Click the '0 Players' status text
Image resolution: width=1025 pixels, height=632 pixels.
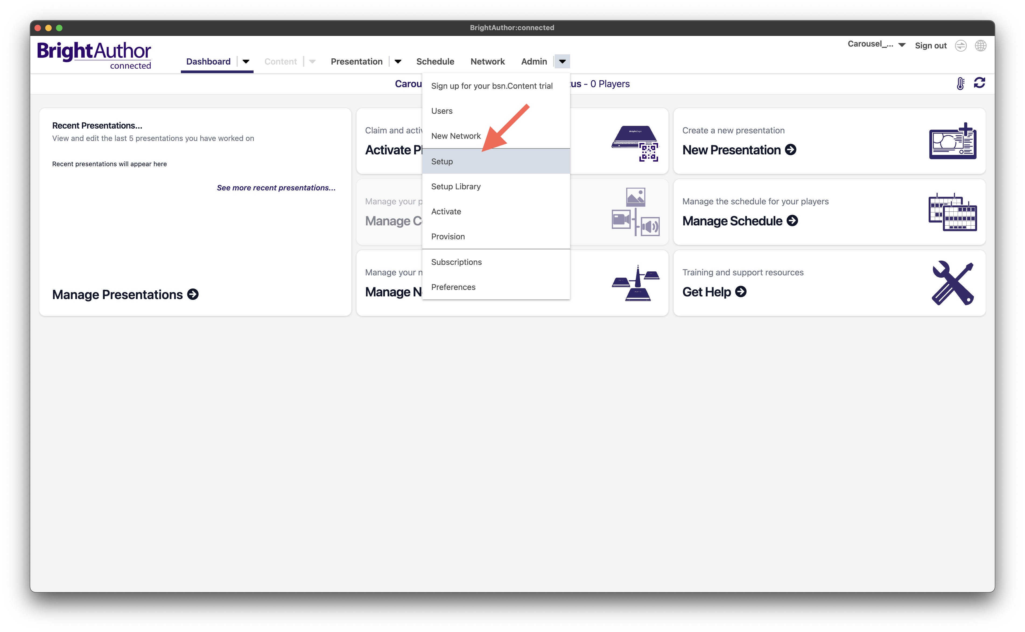coord(610,84)
